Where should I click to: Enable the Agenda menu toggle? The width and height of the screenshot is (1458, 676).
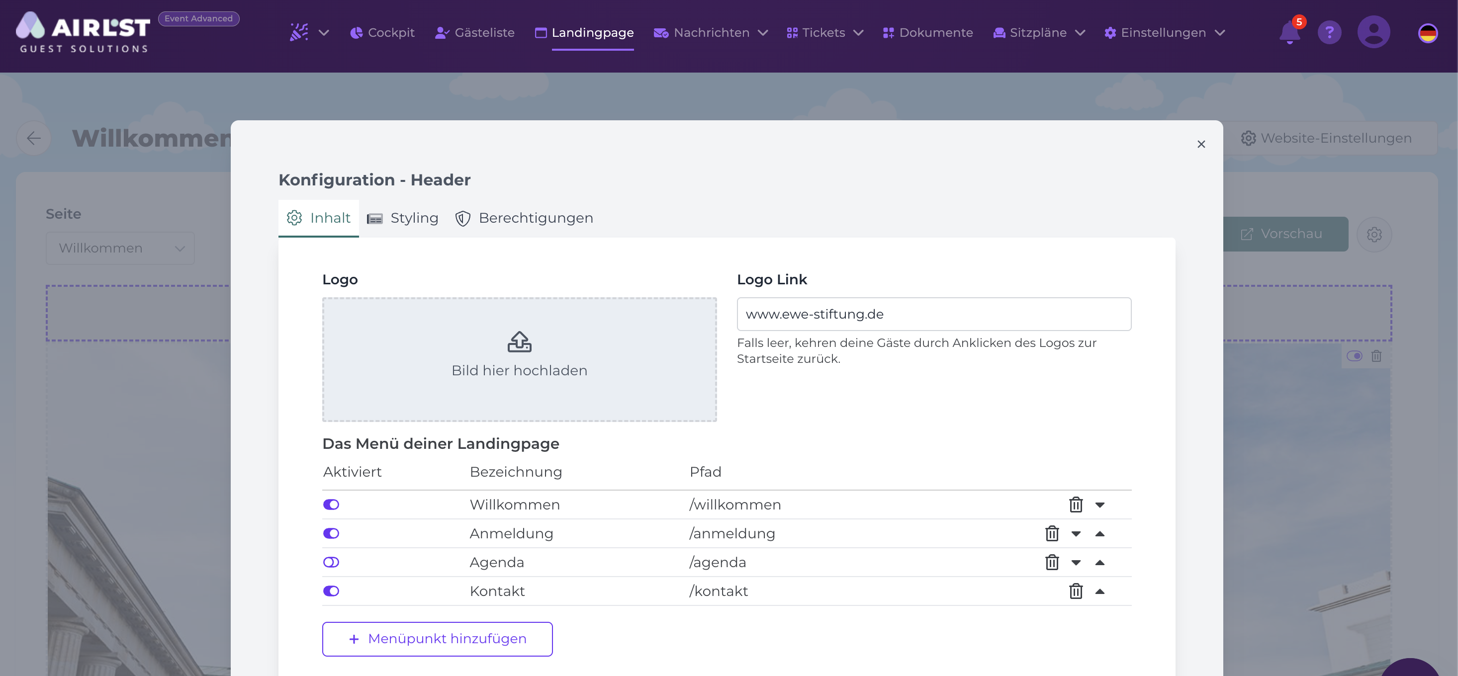click(x=331, y=562)
